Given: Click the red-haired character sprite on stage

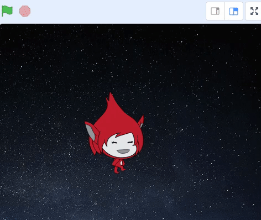Looking at the screenshot, I should (x=114, y=133).
